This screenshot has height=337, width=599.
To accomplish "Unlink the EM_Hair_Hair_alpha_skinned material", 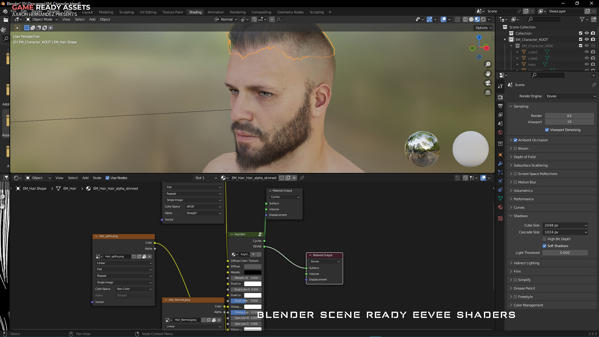I will tap(294, 178).
